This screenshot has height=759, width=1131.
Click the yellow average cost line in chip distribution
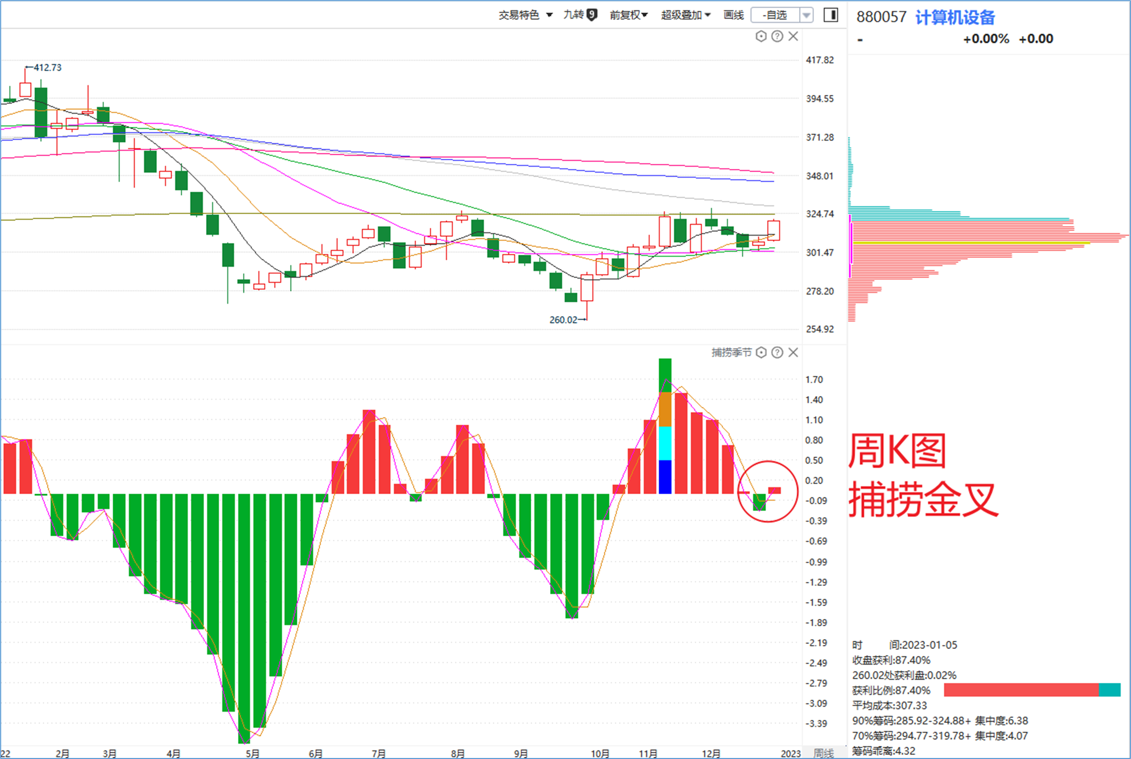971,243
